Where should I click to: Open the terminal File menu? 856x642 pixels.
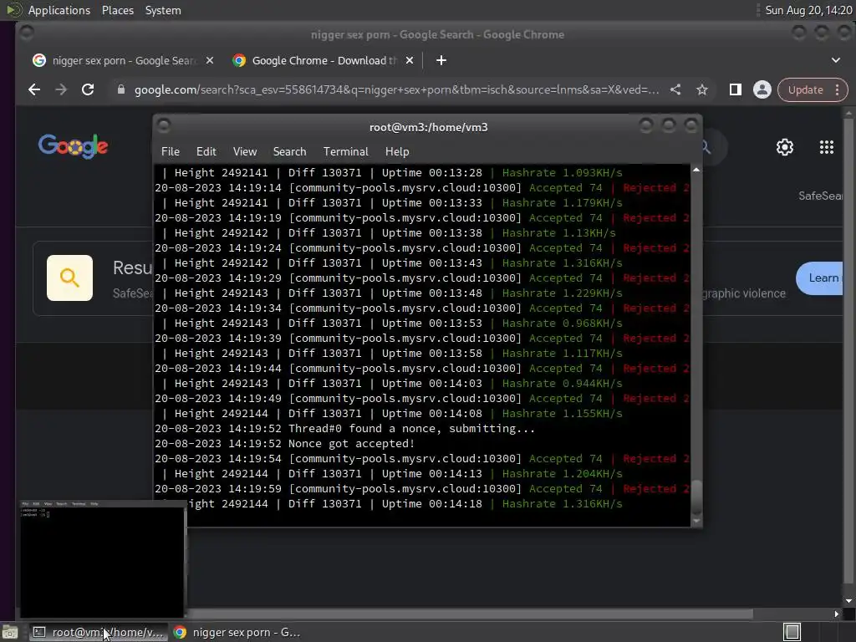(x=171, y=152)
